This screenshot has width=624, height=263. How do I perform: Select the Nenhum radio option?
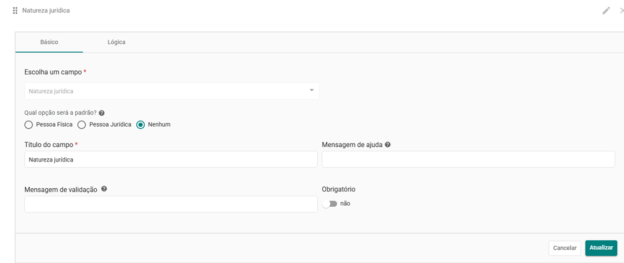(140, 125)
